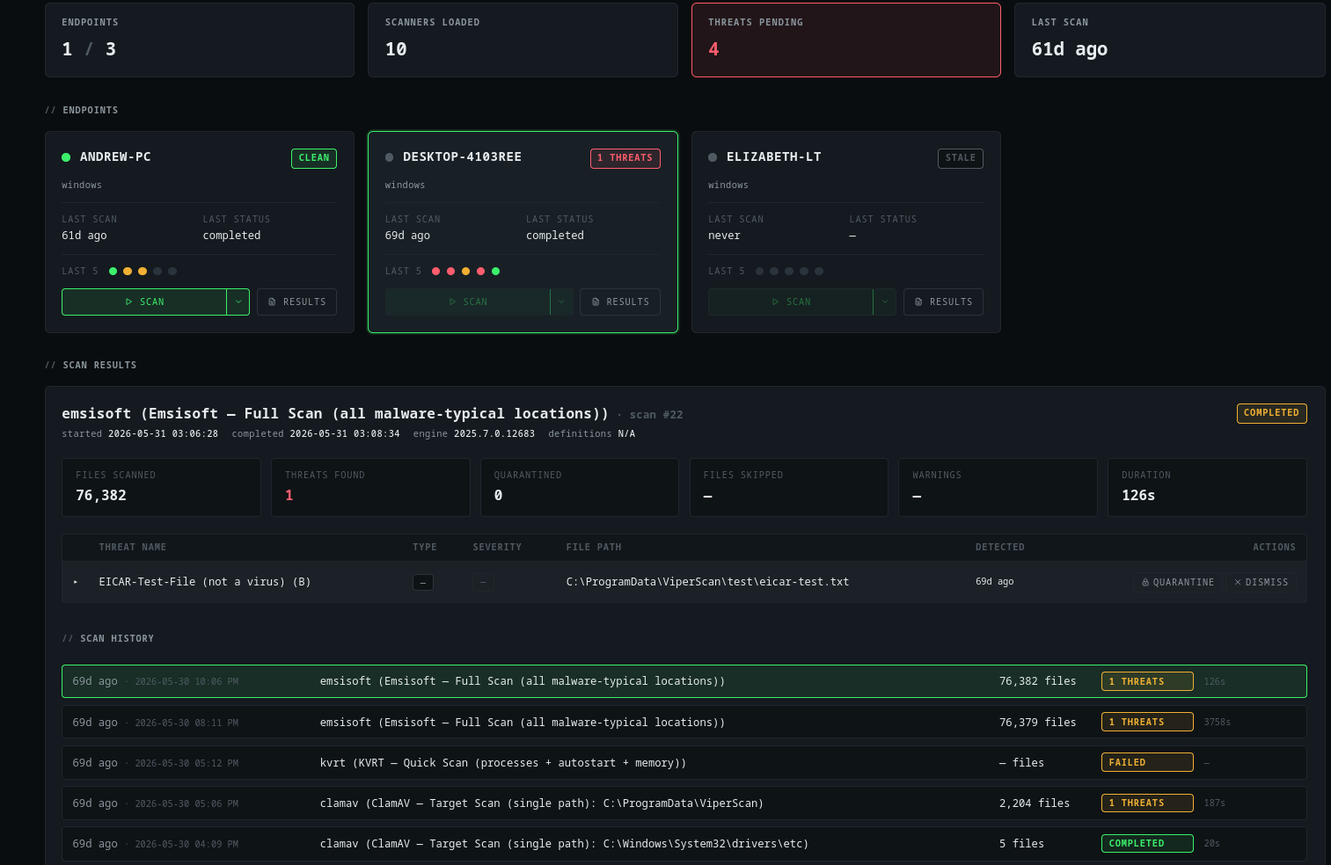Open the Endpoints summary card showing 1 / 3

tap(200, 40)
